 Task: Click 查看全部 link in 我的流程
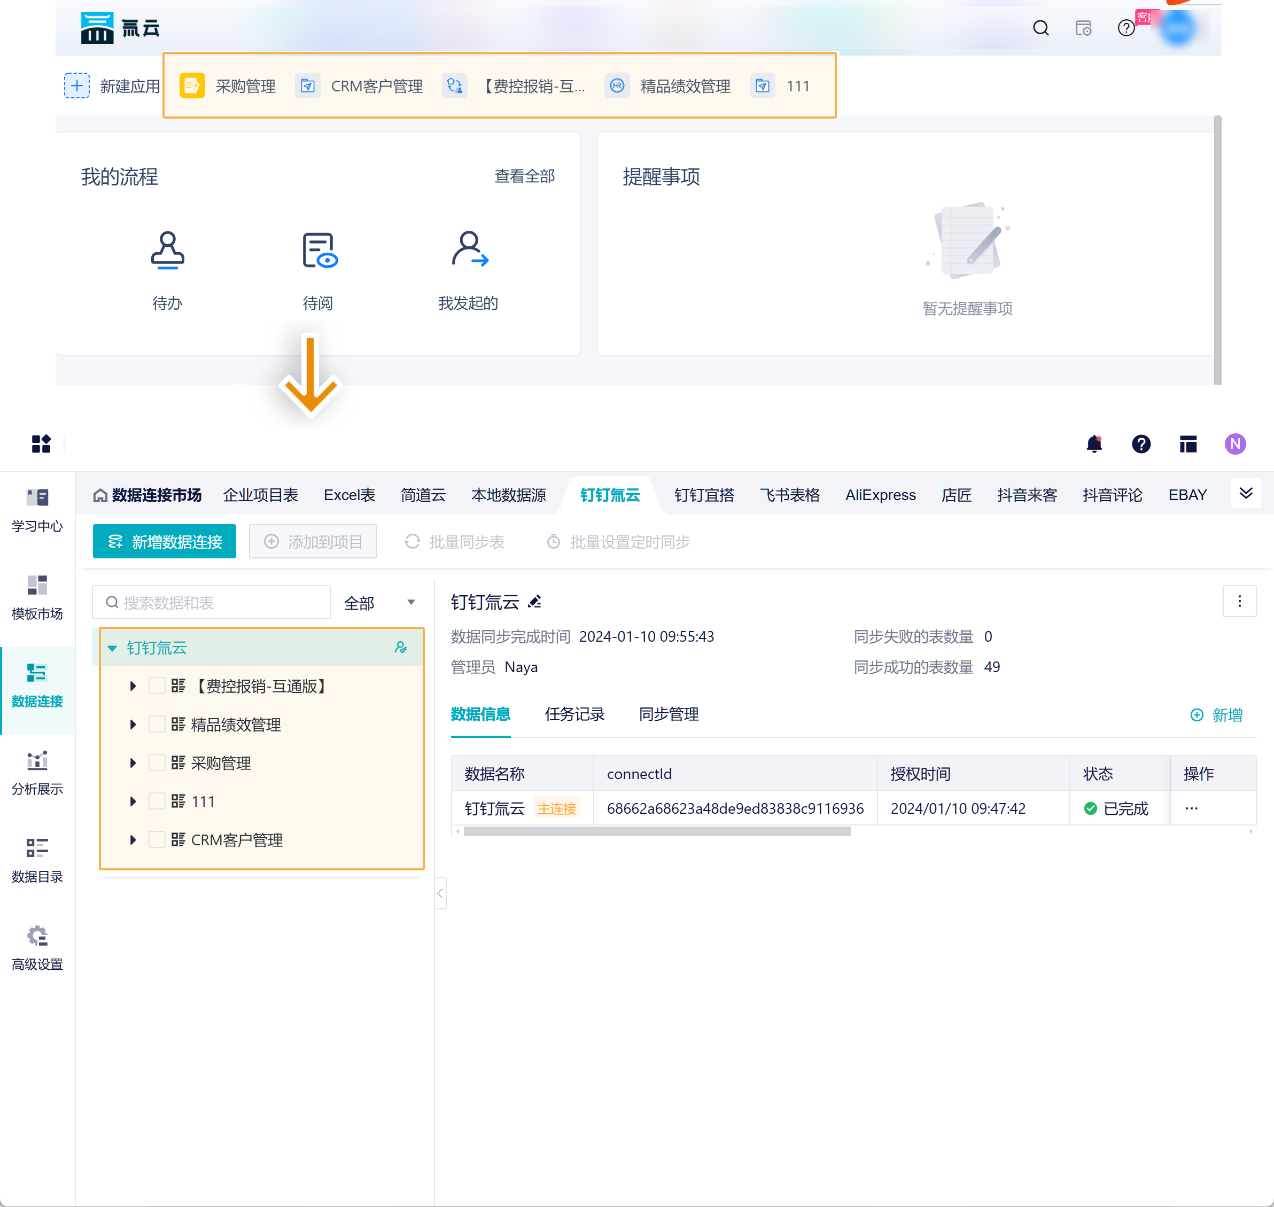click(524, 176)
